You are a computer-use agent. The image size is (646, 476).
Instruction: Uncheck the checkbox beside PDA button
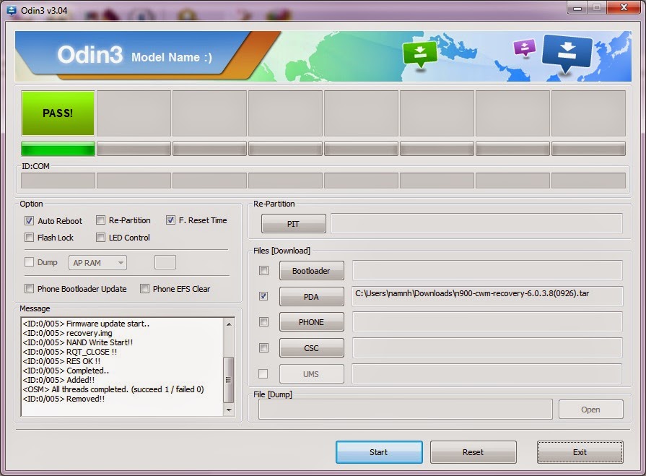[x=263, y=296]
